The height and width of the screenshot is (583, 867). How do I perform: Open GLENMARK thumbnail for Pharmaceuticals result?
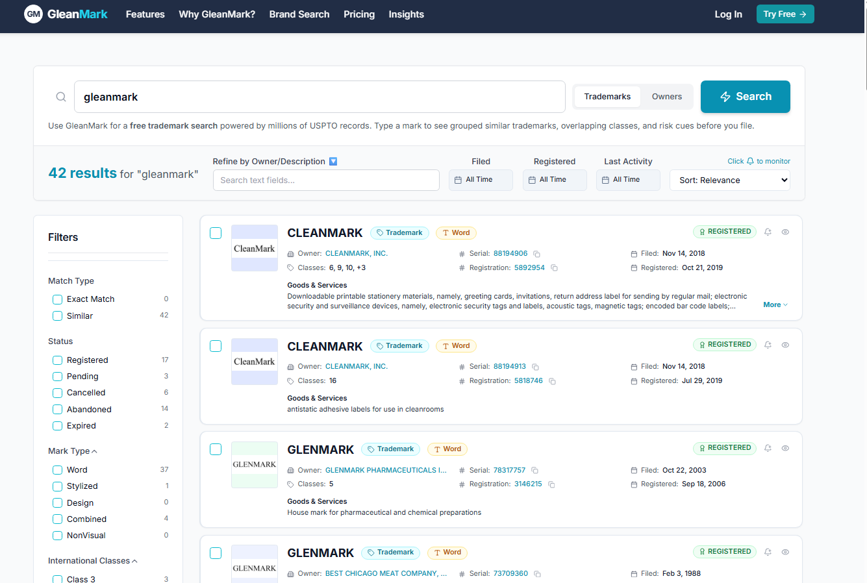tap(255, 465)
